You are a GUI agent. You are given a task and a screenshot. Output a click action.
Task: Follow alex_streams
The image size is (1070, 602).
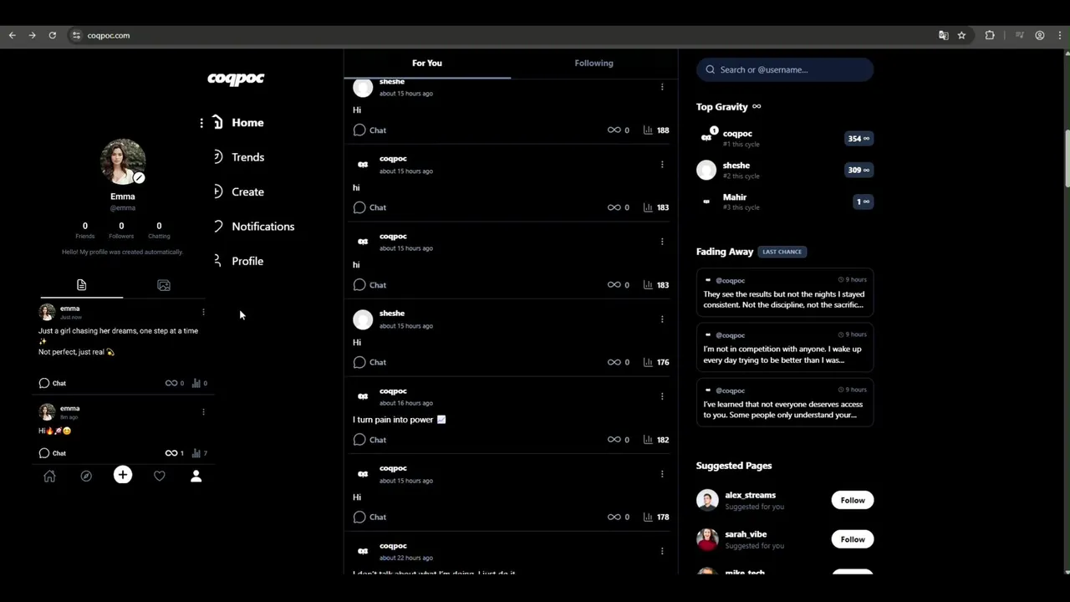point(853,500)
